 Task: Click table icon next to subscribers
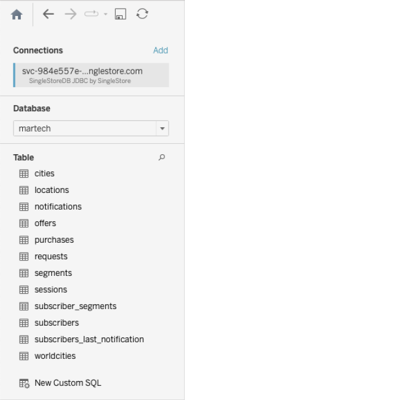point(24,323)
